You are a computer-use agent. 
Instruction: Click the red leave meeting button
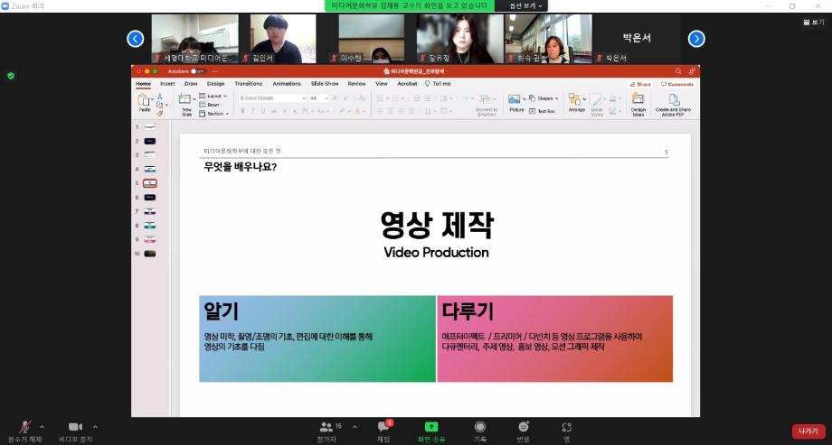(808, 431)
